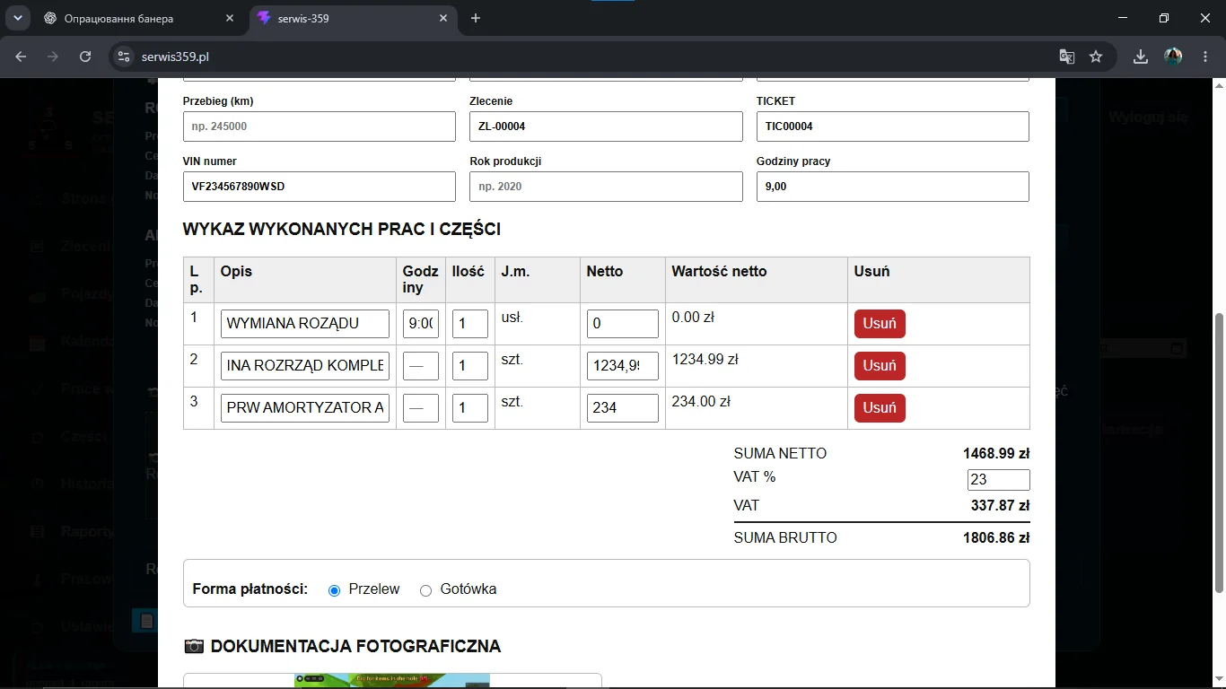Edit netto price 234 field
The height and width of the screenshot is (689, 1226).
(623, 408)
